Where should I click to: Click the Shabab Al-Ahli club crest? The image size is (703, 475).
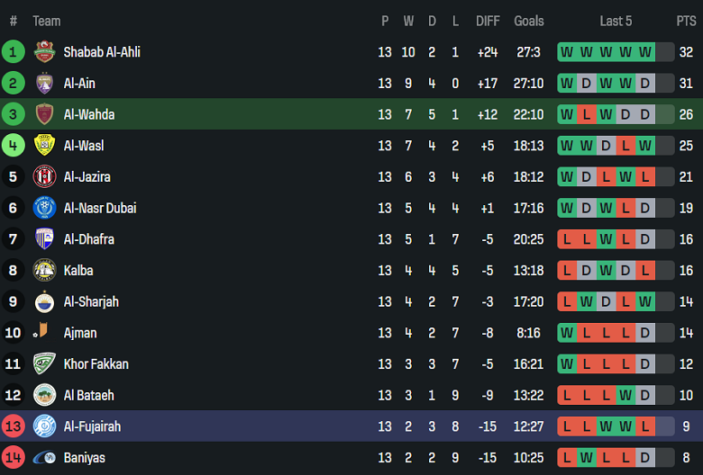pos(44,52)
